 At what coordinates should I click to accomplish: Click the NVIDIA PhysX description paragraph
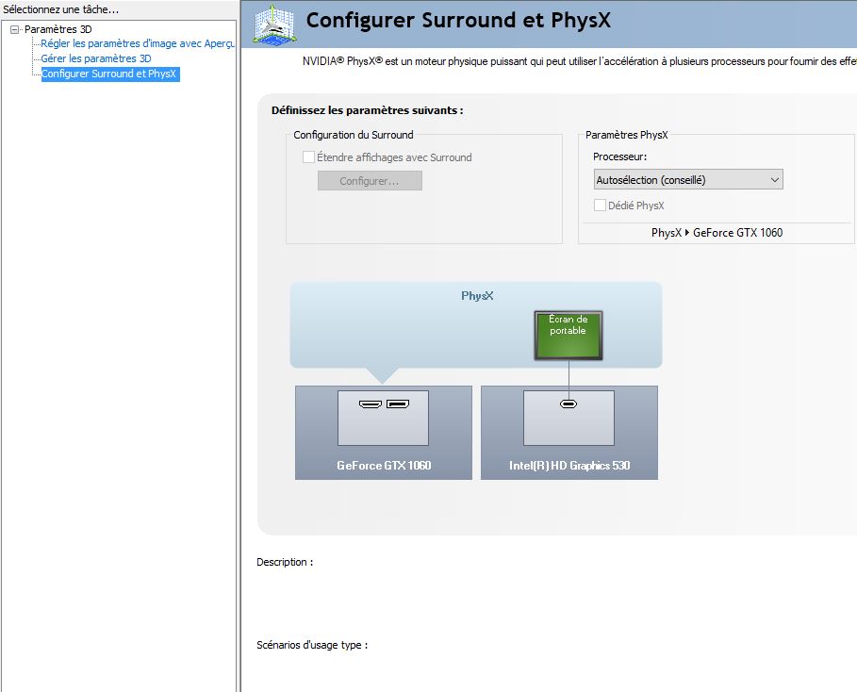pyautogui.click(x=580, y=62)
